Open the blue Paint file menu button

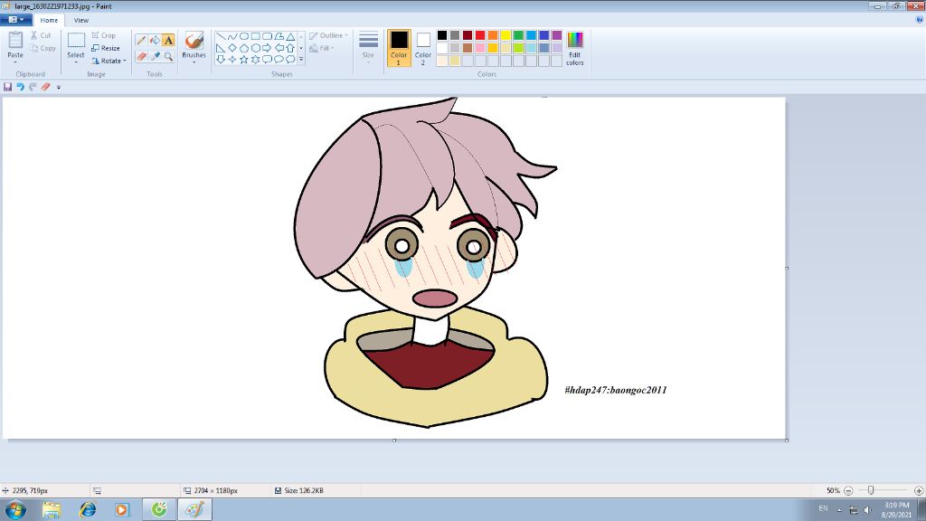[16, 20]
